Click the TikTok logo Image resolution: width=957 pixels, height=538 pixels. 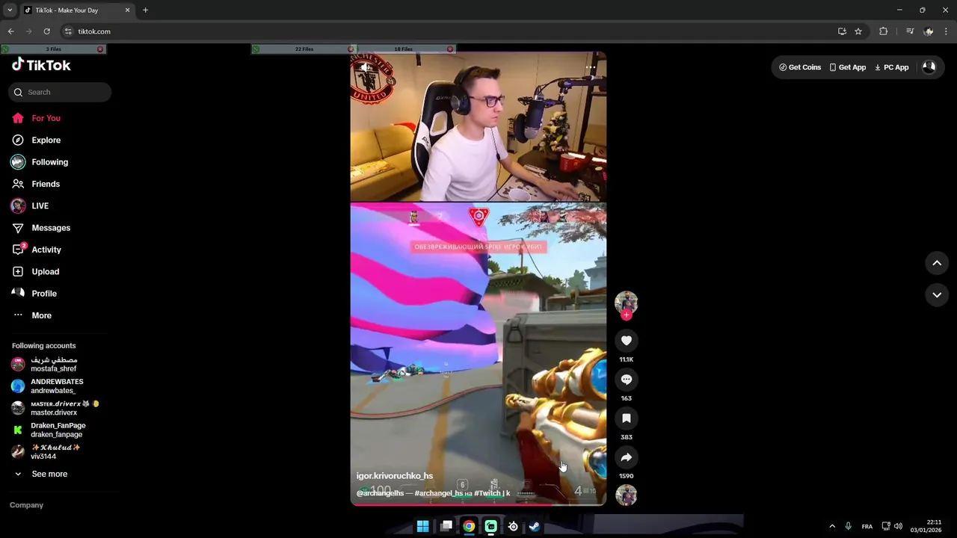coord(41,65)
